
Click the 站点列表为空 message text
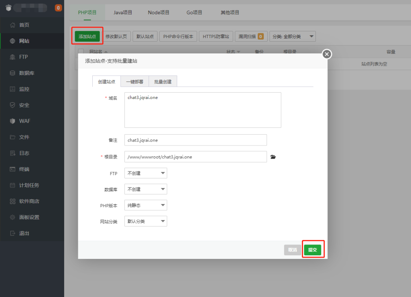pyautogui.click(x=374, y=64)
